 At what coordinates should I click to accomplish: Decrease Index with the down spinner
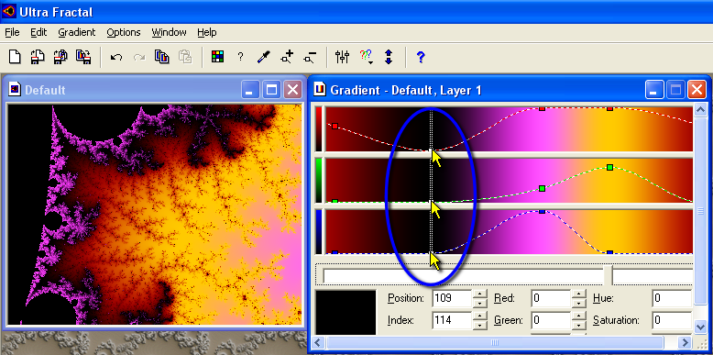tap(479, 325)
